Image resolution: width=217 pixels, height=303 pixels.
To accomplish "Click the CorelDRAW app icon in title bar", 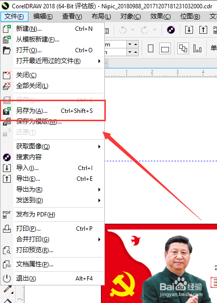I will (x=5, y=6).
